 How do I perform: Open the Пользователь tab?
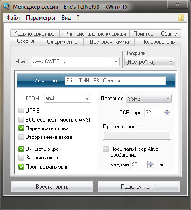pos(158,42)
